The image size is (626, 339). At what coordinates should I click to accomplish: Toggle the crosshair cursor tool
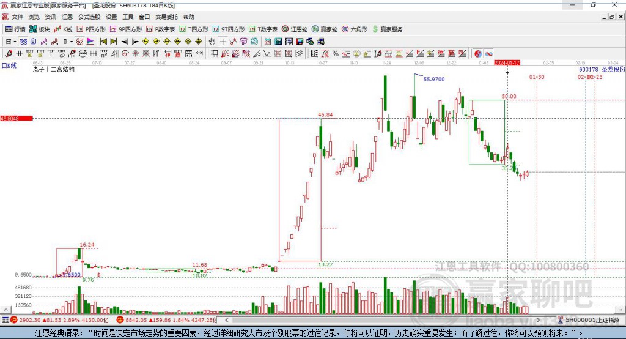[223, 42]
